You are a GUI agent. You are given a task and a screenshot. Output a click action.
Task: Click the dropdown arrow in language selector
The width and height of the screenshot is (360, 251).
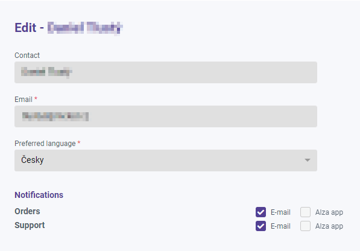(308, 160)
